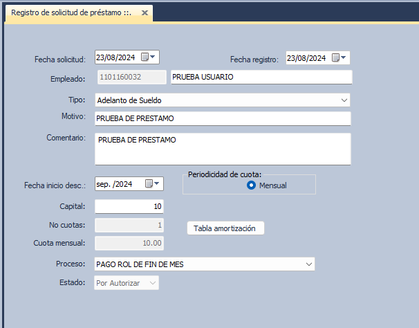The width and height of the screenshot is (419, 328).
Task: Click the Cuota mensual field
Action: 129,243
